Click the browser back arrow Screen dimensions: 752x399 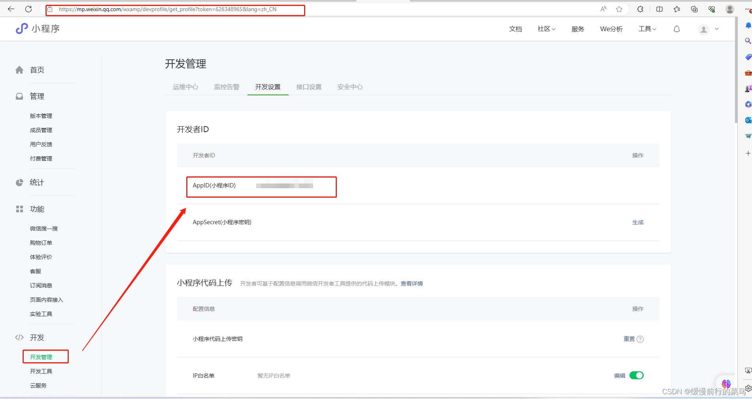[x=11, y=9]
